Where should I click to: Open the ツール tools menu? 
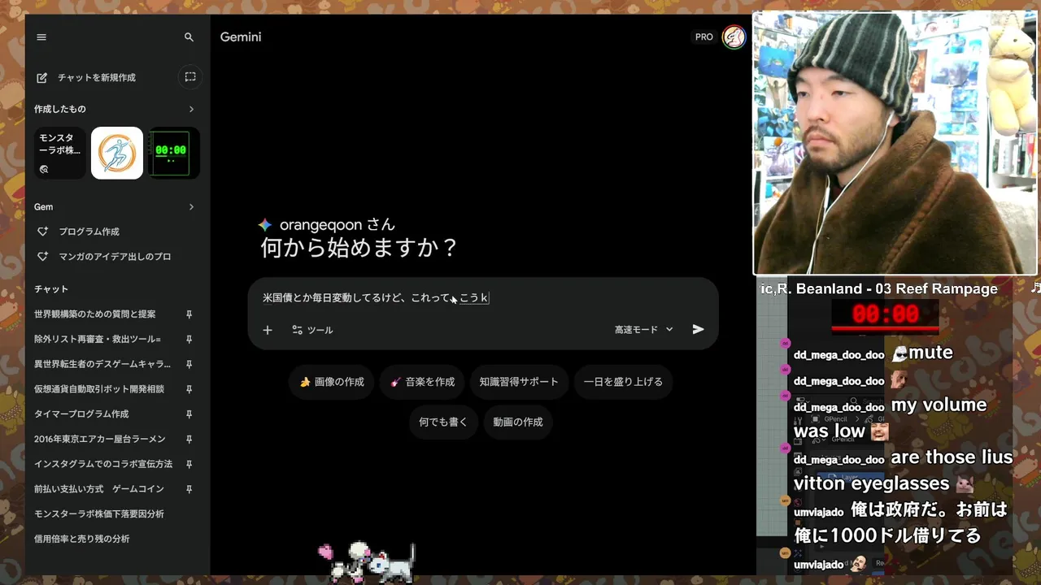click(312, 330)
